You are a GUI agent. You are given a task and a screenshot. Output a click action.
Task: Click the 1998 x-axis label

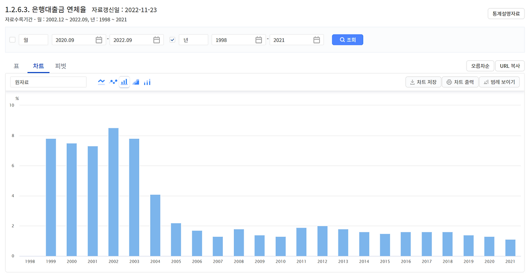[x=30, y=261]
